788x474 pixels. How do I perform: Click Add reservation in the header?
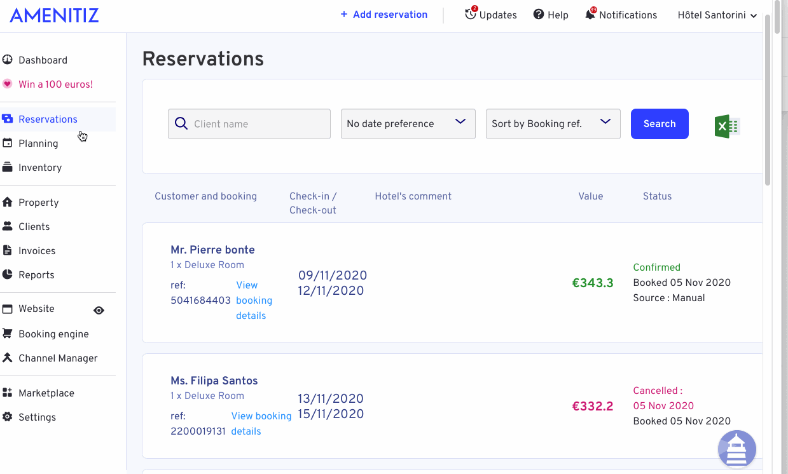click(x=384, y=15)
